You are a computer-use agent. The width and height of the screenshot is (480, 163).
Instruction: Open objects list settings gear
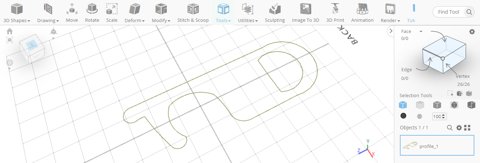[x=459, y=128]
